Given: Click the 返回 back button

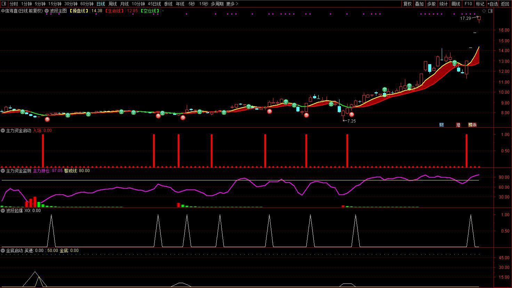Looking at the screenshot, I should [505, 4].
